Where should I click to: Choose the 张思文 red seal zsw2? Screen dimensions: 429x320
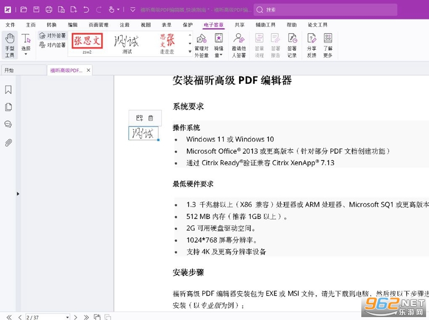pos(87,43)
